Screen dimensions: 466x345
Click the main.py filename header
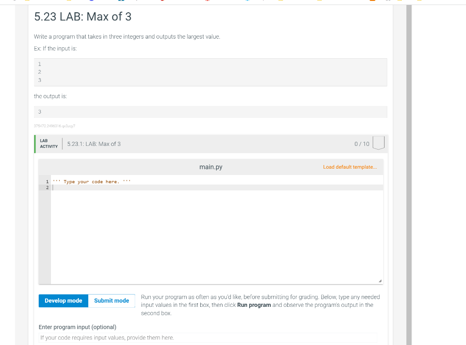tap(211, 167)
